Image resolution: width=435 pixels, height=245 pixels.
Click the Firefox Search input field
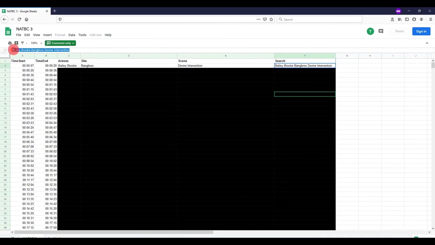tap(319, 19)
